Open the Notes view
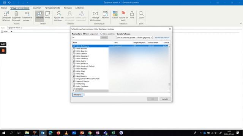Screen dimensions: 243x136 tap(47, 15)
